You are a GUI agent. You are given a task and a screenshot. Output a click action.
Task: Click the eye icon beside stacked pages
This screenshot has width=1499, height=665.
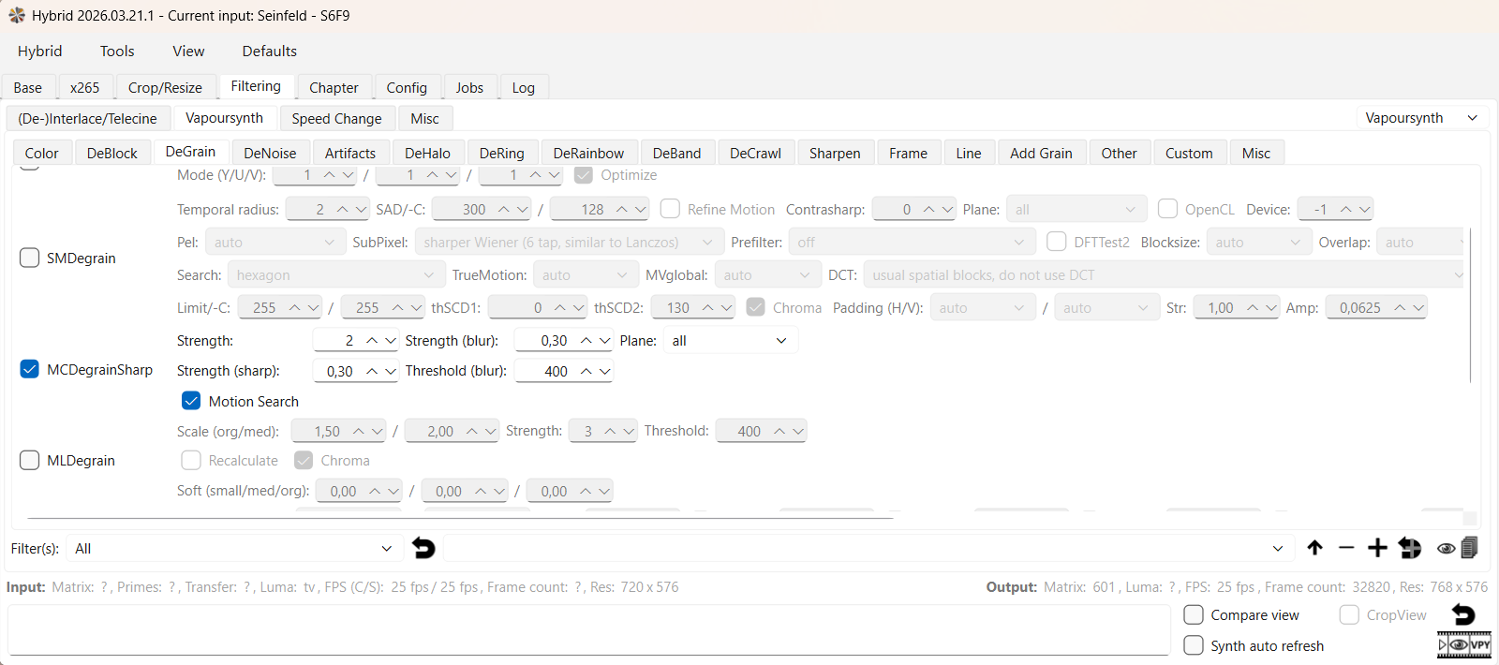click(1447, 549)
